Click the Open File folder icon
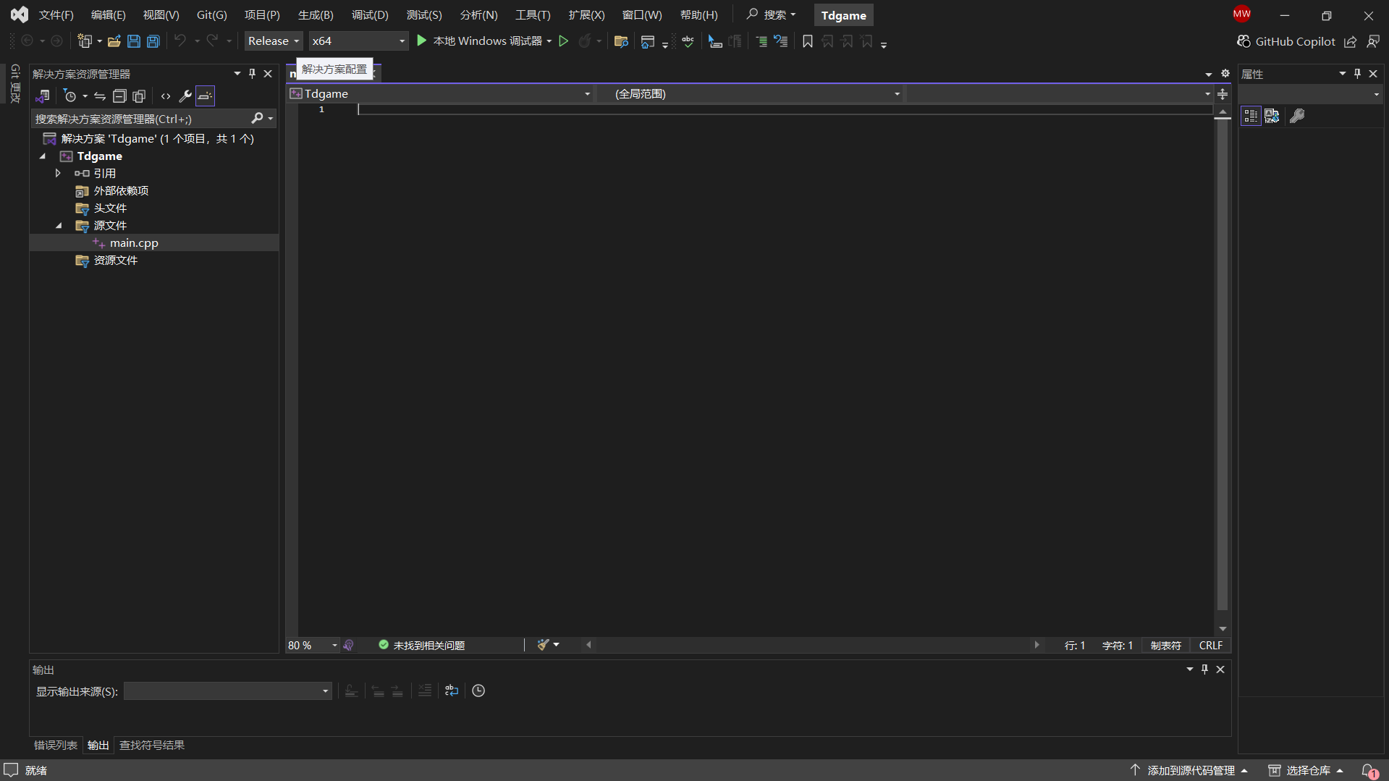1389x781 pixels. [114, 41]
